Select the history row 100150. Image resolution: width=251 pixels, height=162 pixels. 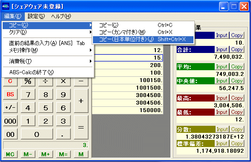point(127,80)
